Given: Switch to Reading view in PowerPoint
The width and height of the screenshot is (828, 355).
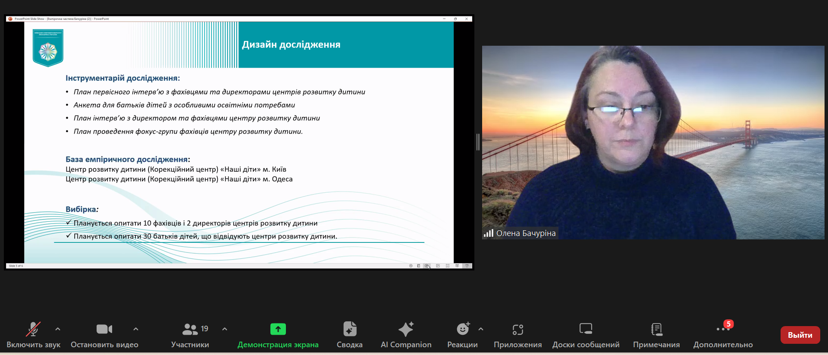Looking at the screenshot, I should pyautogui.click(x=457, y=266).
